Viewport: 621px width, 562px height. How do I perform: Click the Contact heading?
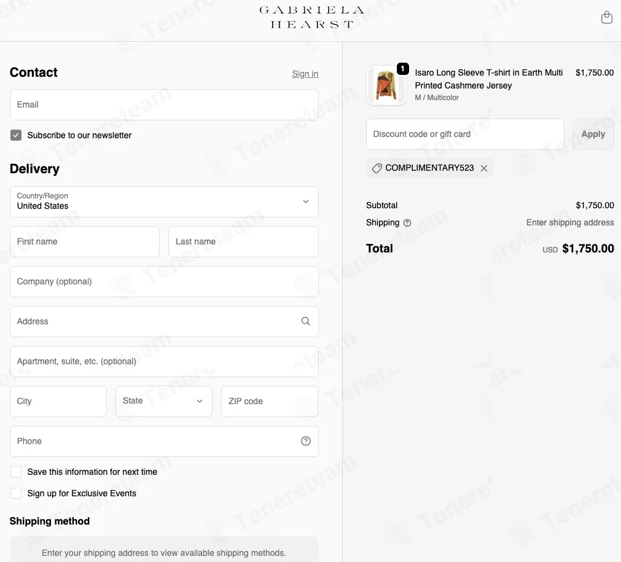[34, 72]
